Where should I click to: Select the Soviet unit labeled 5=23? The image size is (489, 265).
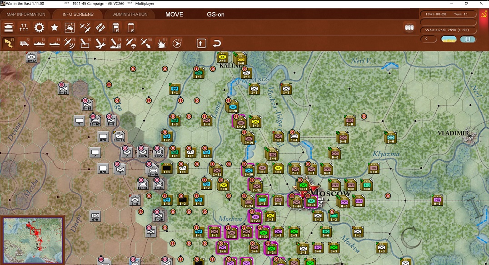255,217
